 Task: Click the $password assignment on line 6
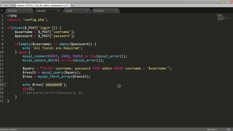[x=45, y=36]
